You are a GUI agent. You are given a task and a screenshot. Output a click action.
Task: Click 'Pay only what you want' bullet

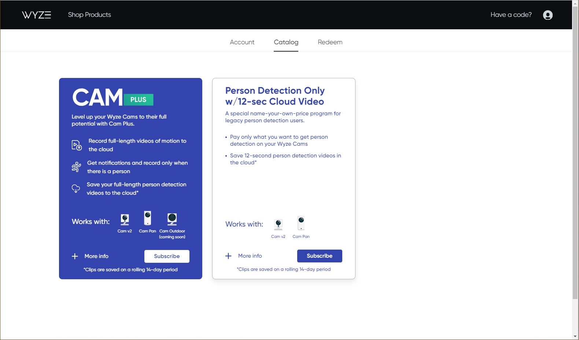point(279,140)
